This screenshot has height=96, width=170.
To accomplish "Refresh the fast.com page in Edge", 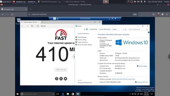I will tap(32, 26).
